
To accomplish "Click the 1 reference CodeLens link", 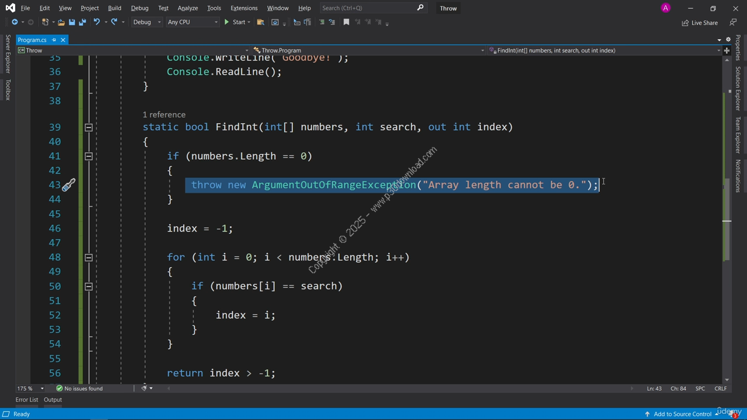I will coord(164,114).
